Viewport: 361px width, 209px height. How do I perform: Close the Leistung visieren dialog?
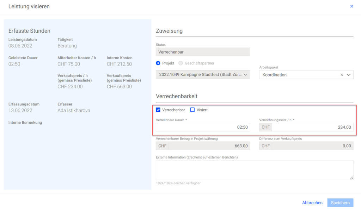pos(351,6)
